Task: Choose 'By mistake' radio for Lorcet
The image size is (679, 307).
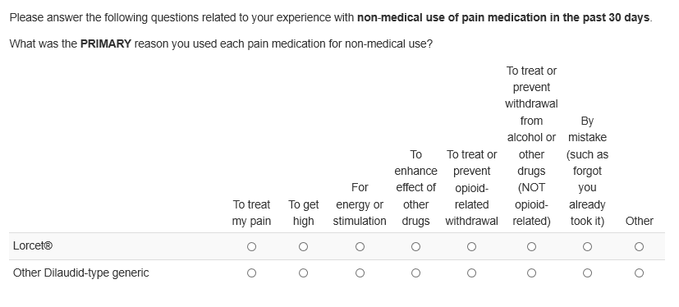Action: coord(587,247)
